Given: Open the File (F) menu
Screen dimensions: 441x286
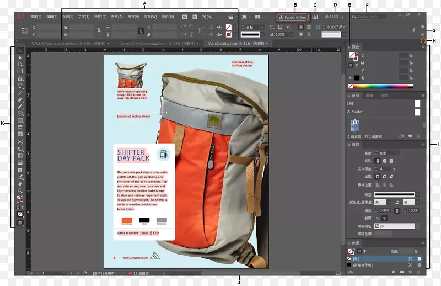Looking at the screenshot, I should click(x=36, y=17).
